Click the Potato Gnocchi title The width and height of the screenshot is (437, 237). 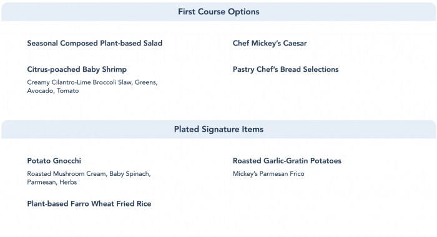pos(54,161)
